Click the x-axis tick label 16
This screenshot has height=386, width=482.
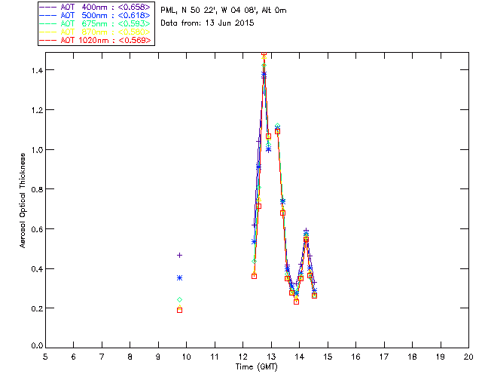pyautogui.click(x=355, y=357)
